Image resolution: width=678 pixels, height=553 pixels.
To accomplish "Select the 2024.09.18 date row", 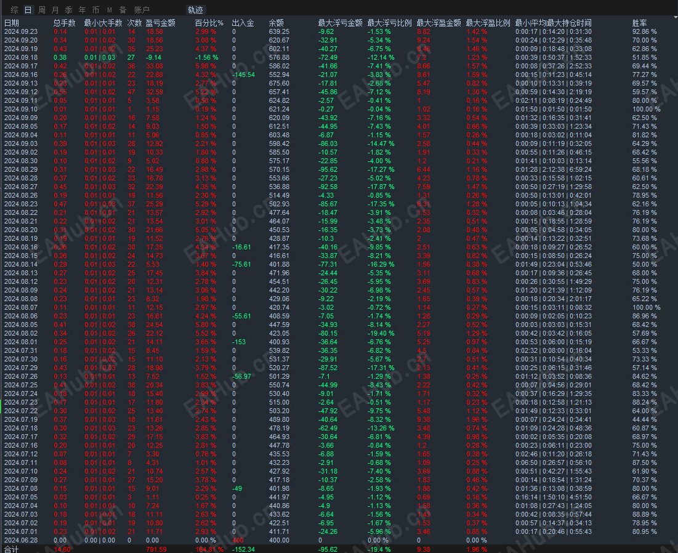I will [x=21, y=57].
